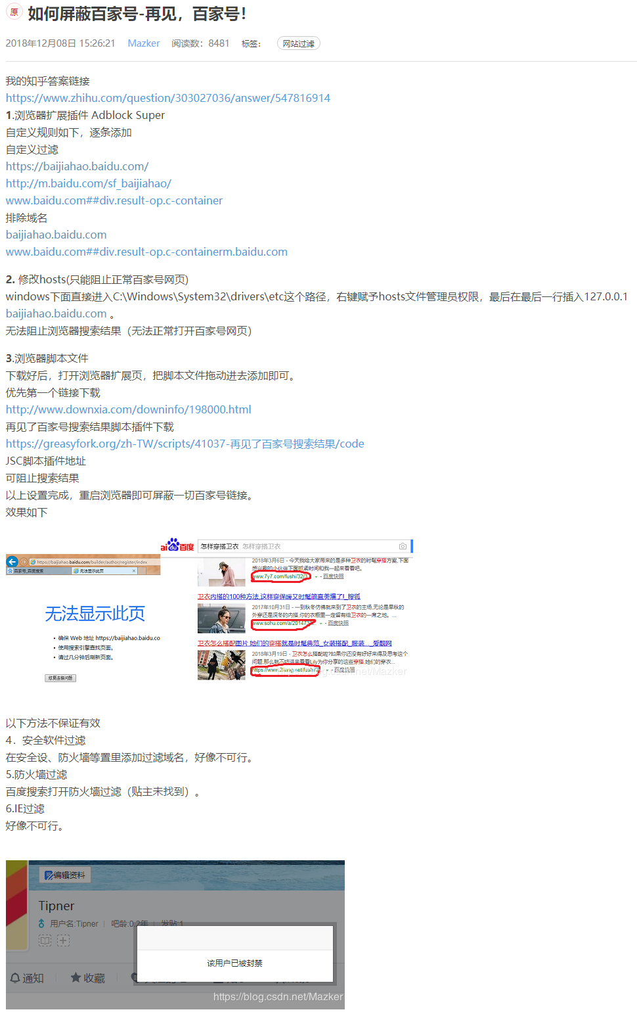This screenshot has height=1016, width=637.
Task: Click heading 2. 修改hosts
Action: (97, 279)
